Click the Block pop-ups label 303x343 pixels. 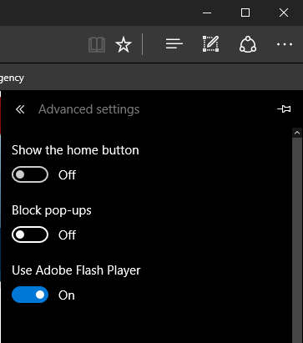pyautogui.click(x=52, y=210)
